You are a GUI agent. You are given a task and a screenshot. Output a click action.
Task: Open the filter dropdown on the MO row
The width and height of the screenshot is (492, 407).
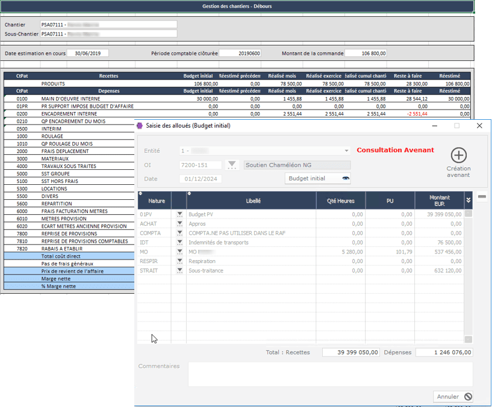(179, 252)
